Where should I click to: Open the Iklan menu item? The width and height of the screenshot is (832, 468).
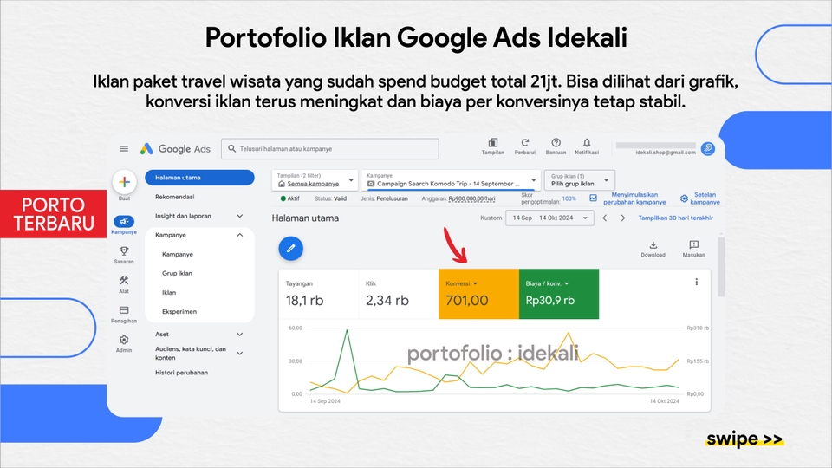(x=169, y=292)
